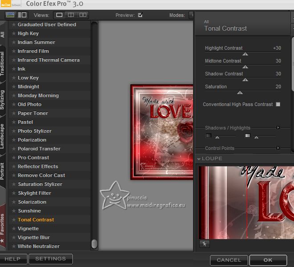The height and width of the screenshot is (267, 294).
Task: Switch to the Stylizing category tab
Action: pyautogui.click(x=3, y=100)
